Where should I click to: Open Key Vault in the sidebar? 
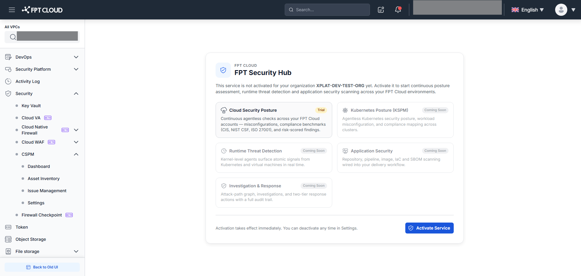click(31, 106)
